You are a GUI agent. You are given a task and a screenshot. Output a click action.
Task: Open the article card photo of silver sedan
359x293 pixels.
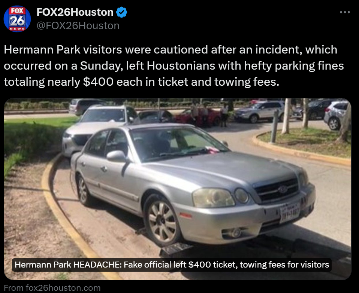click(x=178, y=189)
